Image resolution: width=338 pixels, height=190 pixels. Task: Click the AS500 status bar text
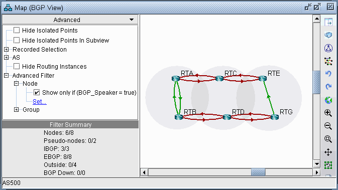12,182
